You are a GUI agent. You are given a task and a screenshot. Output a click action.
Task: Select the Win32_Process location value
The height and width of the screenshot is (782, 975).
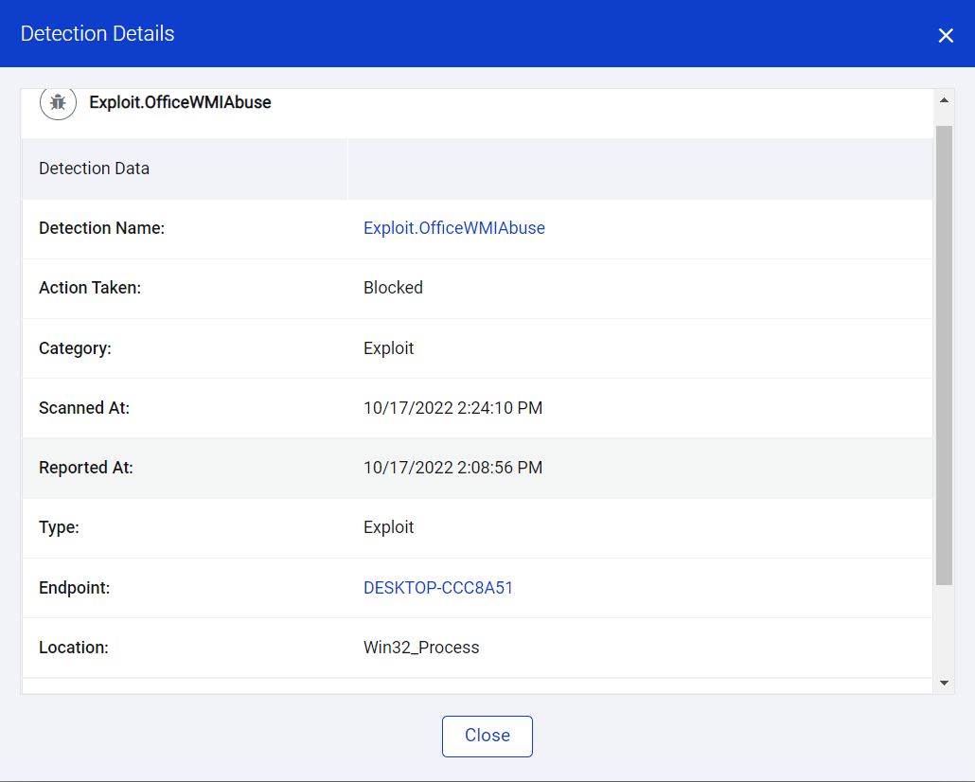coord(421,647)
